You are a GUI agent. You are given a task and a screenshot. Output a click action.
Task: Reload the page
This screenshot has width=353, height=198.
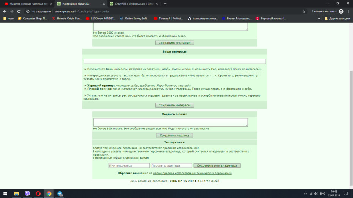point(19,11)
